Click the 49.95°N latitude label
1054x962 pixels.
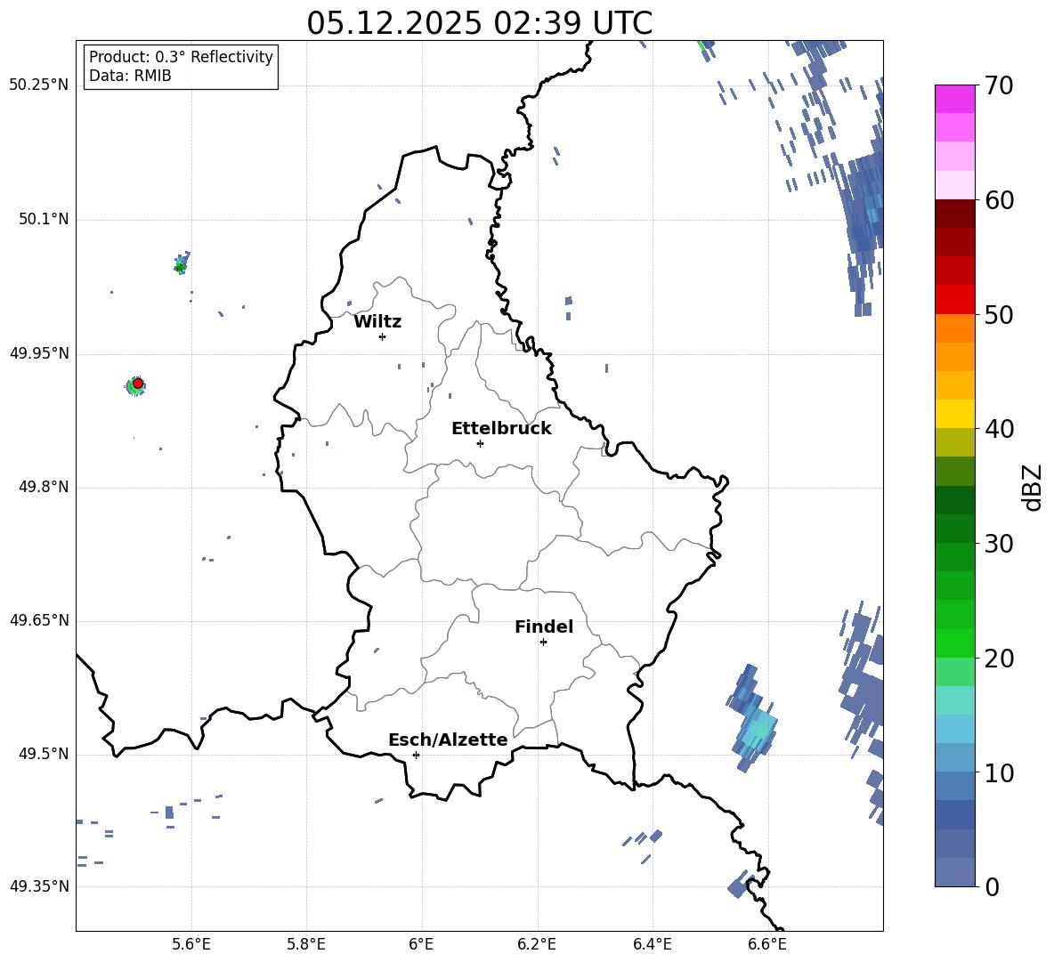click(38, 352)
